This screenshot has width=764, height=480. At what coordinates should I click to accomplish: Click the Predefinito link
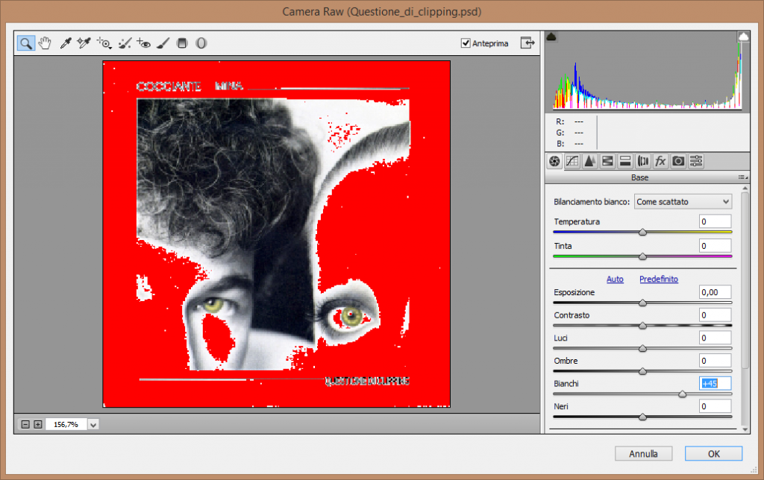coord(659,279)
